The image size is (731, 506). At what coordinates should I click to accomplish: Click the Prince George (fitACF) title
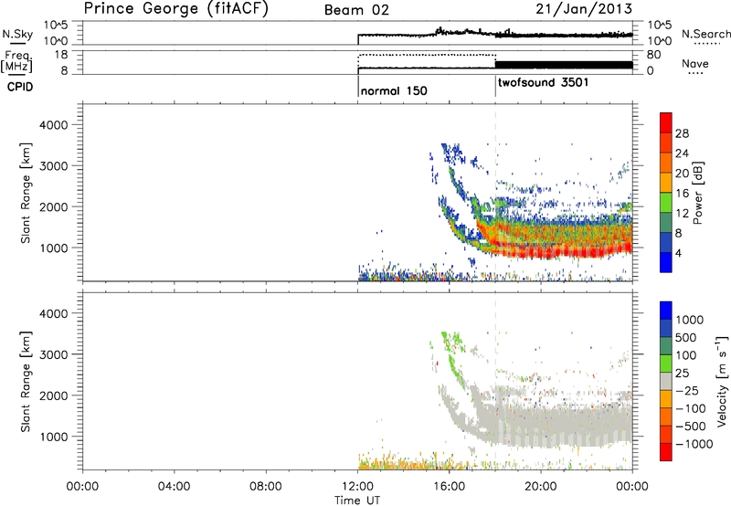point(176,9)
